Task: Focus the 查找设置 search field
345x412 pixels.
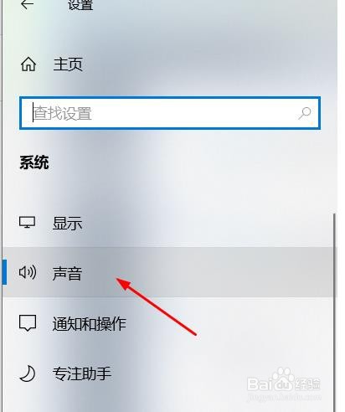Action: (x=170, y=113)
